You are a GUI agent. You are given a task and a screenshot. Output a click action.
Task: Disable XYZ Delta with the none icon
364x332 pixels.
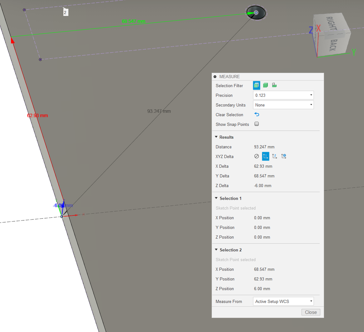(x=257, y=156)
